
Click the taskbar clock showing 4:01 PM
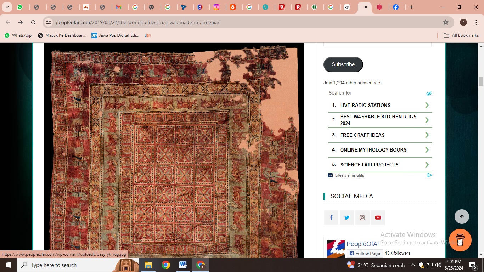point(454,265)
